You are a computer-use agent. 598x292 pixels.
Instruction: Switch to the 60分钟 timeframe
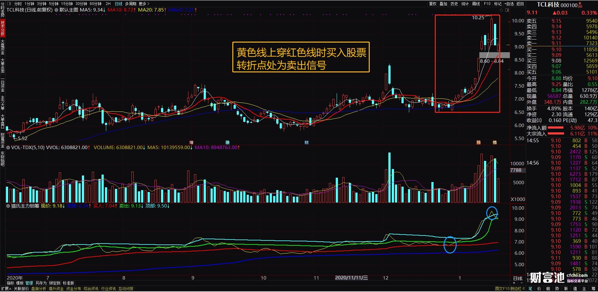coord(96,4)
